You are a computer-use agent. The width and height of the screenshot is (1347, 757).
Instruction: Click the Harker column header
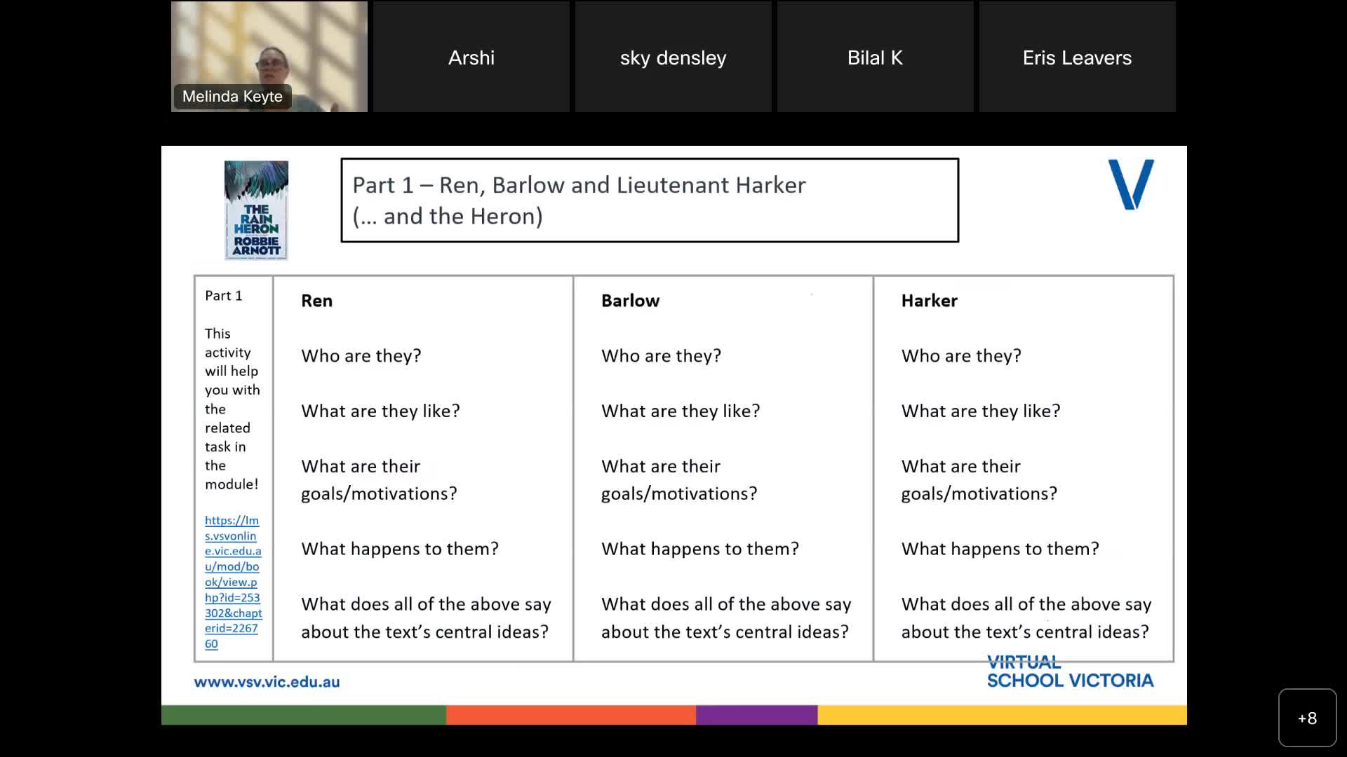click(929, 300)
